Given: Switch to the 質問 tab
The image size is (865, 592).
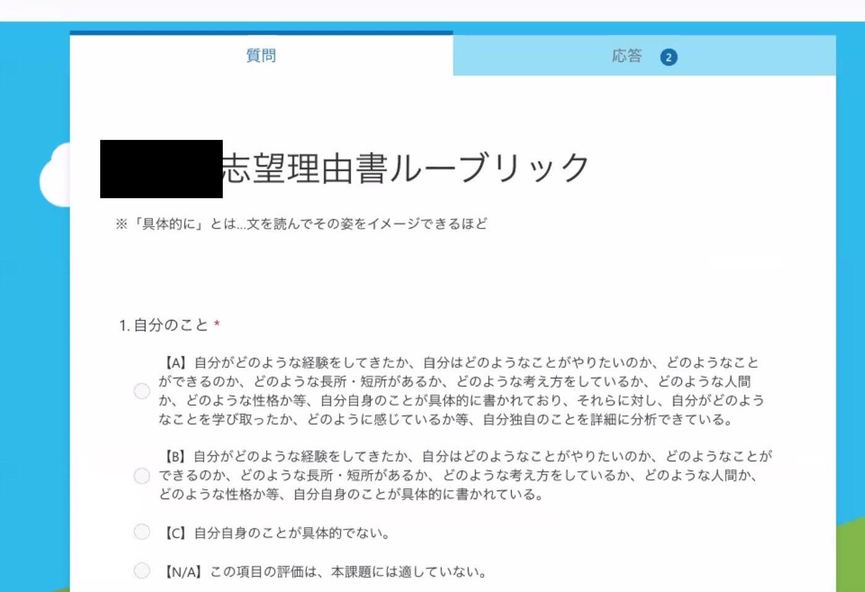Looking at the screenshot, I should coord(261,56).
